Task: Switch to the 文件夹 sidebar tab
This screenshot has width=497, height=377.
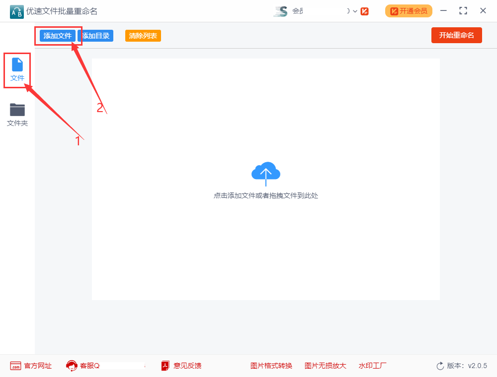Action: [x=17, y=115]
